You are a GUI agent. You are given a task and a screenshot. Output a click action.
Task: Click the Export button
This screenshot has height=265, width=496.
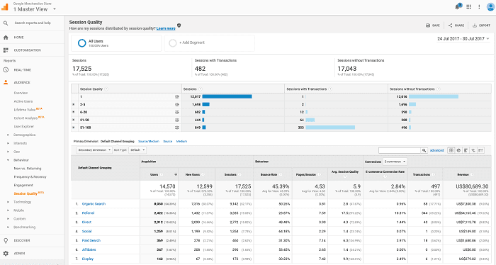pos(481,26)
